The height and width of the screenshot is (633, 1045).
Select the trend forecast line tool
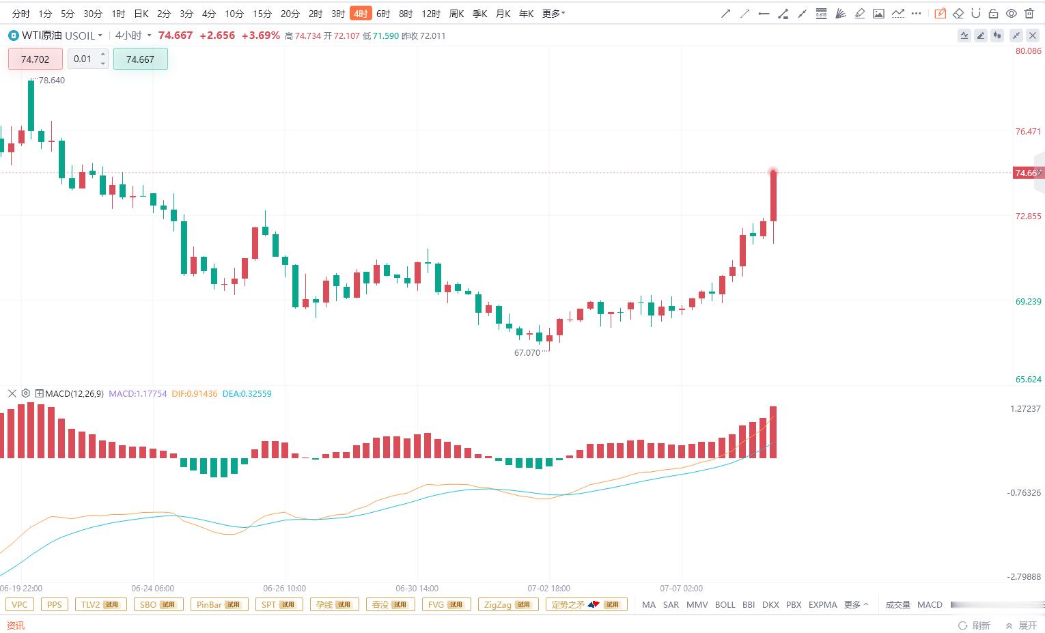tap(897, 14)
